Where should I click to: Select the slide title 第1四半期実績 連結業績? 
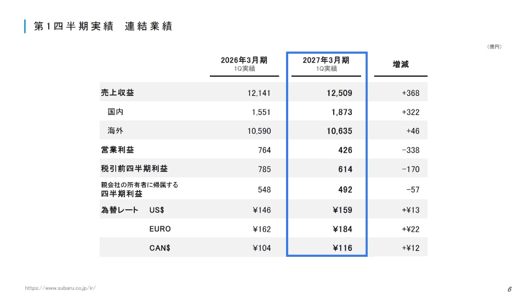(103, 26)
